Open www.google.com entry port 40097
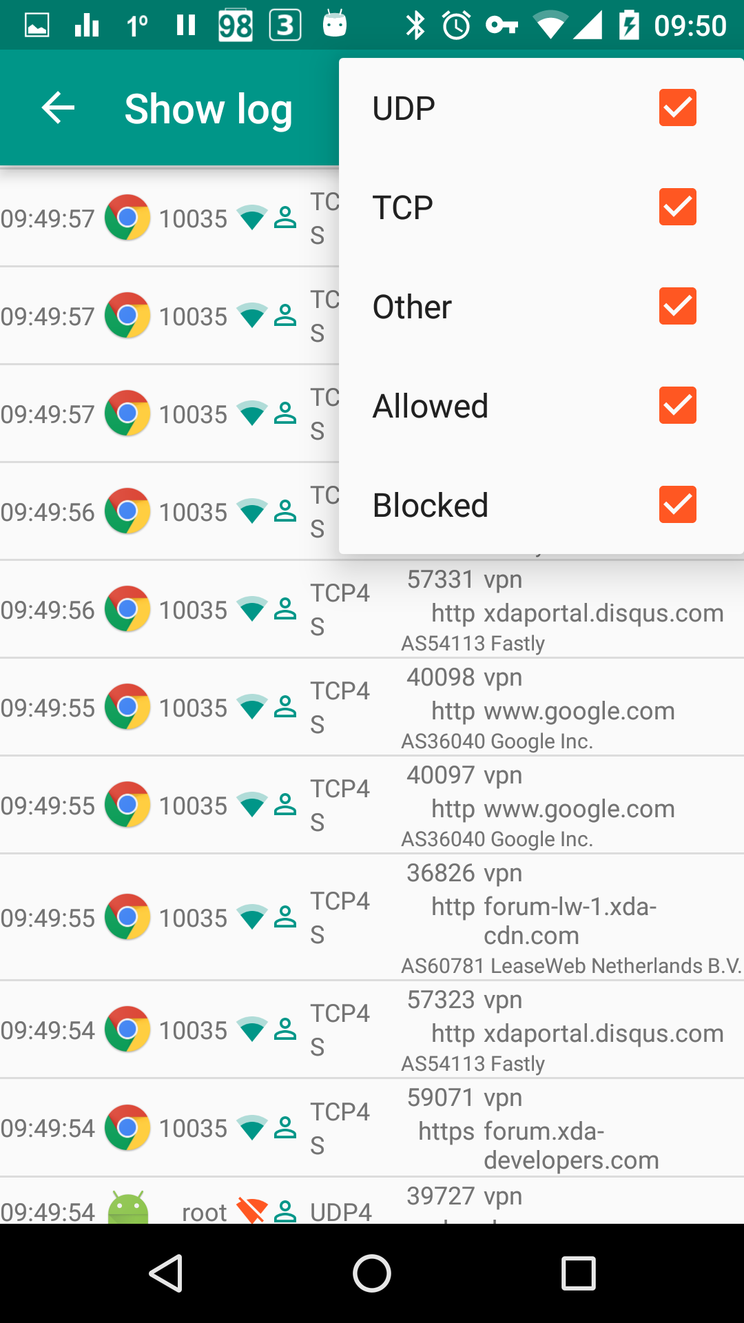 click(x=372, y=806)
